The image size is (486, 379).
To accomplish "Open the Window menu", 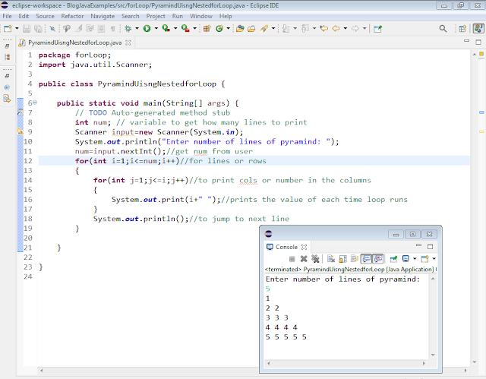I will (x=201, y=16).
